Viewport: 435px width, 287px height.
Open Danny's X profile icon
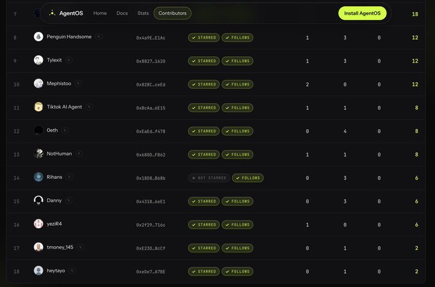pyautogui.click(x=69, y=200)
